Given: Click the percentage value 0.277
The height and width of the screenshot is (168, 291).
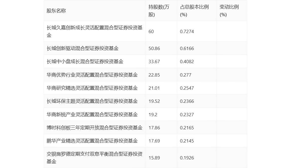Looking at the screenshot, I should (x=186, y=75).
